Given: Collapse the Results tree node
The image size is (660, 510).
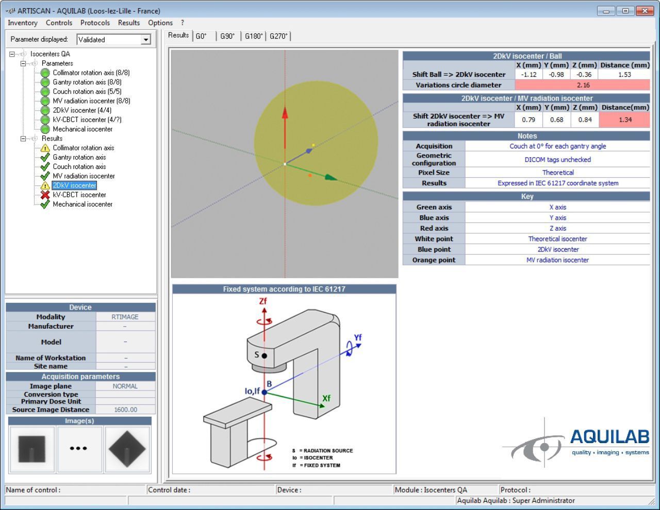Looking at the screenshot, I should pyautogui.click(x=23, y=139).
